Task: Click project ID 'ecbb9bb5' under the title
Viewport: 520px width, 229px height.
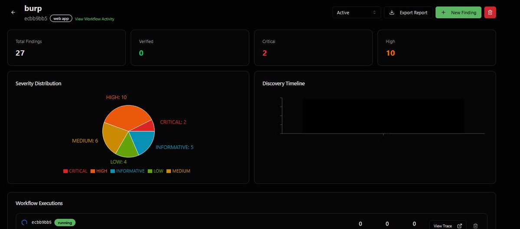Action: pyautogui.click(x=36, y=19)
